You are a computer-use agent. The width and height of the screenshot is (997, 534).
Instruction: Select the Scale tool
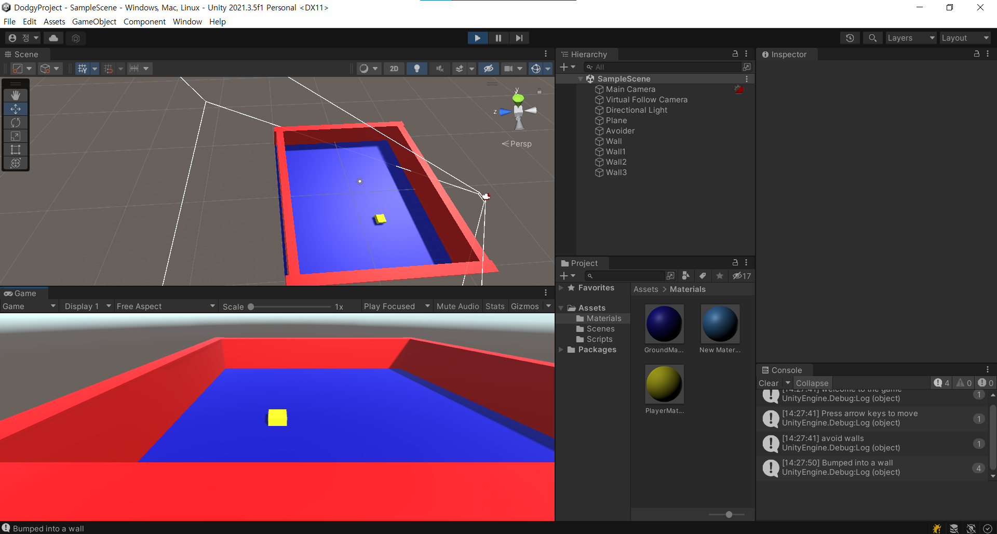pos(16,136)
